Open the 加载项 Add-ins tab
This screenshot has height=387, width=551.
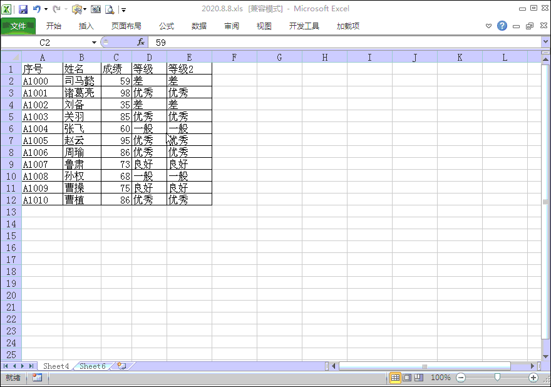click(x=348, y=26)
